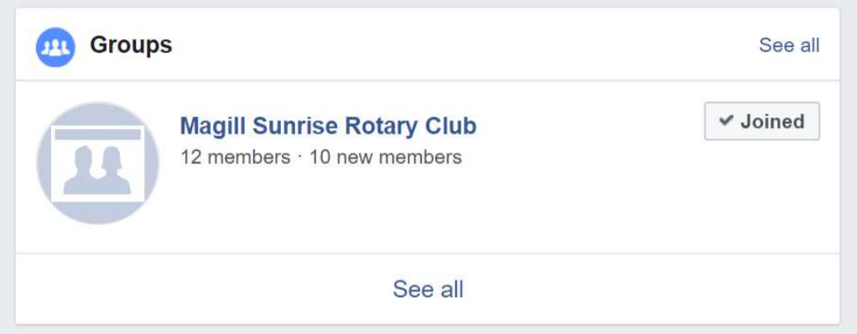857x334 pixels.
Task: Open the Magill Sunrise Rotary Club avatar
Action: click(97, 163)
